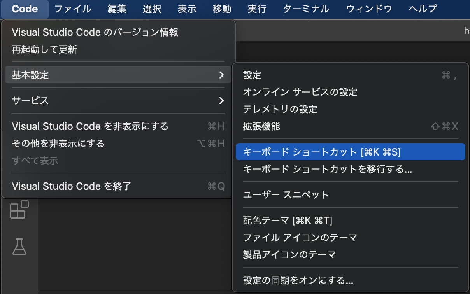Click the ファイル menu bar item
470x294 pixels.
(x=73, y=9)
